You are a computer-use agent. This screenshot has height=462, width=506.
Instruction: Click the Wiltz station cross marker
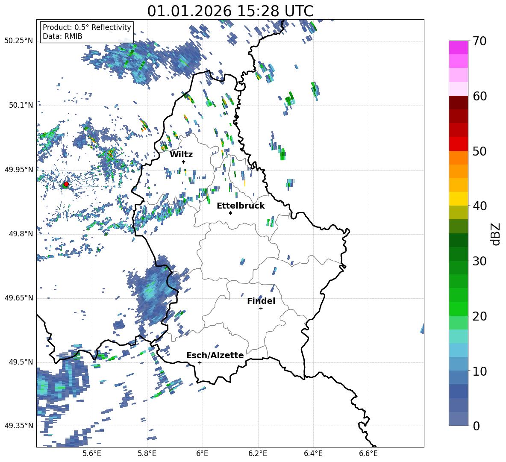click(184, 162)
